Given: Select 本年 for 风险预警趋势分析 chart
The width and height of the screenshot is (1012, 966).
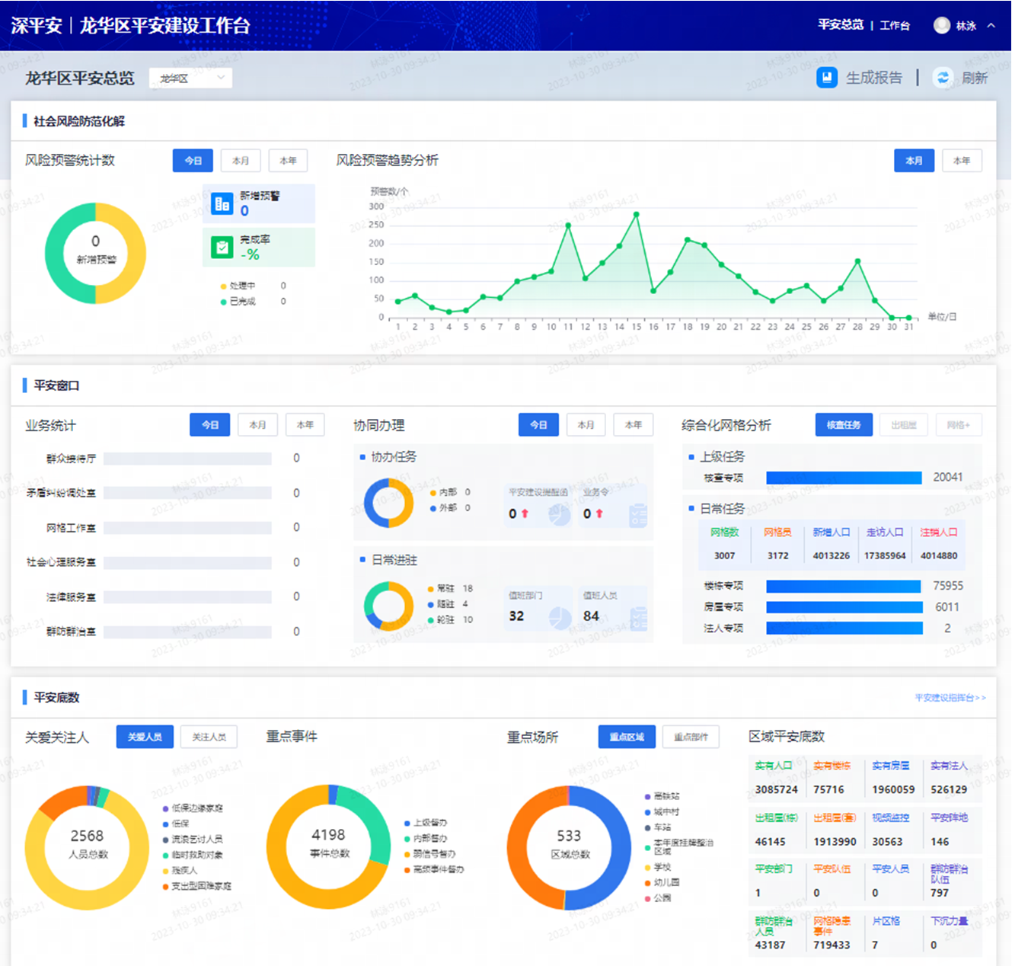Looking at the screenshot, I should [x=962, y=161].
